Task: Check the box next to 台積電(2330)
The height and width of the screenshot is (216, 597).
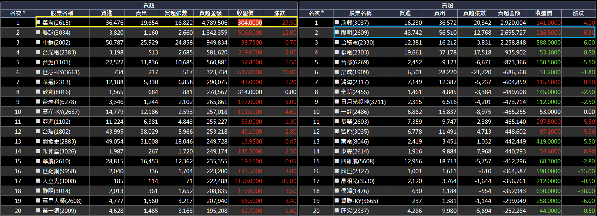Action: pyautogui.click(x=337, y=42)
